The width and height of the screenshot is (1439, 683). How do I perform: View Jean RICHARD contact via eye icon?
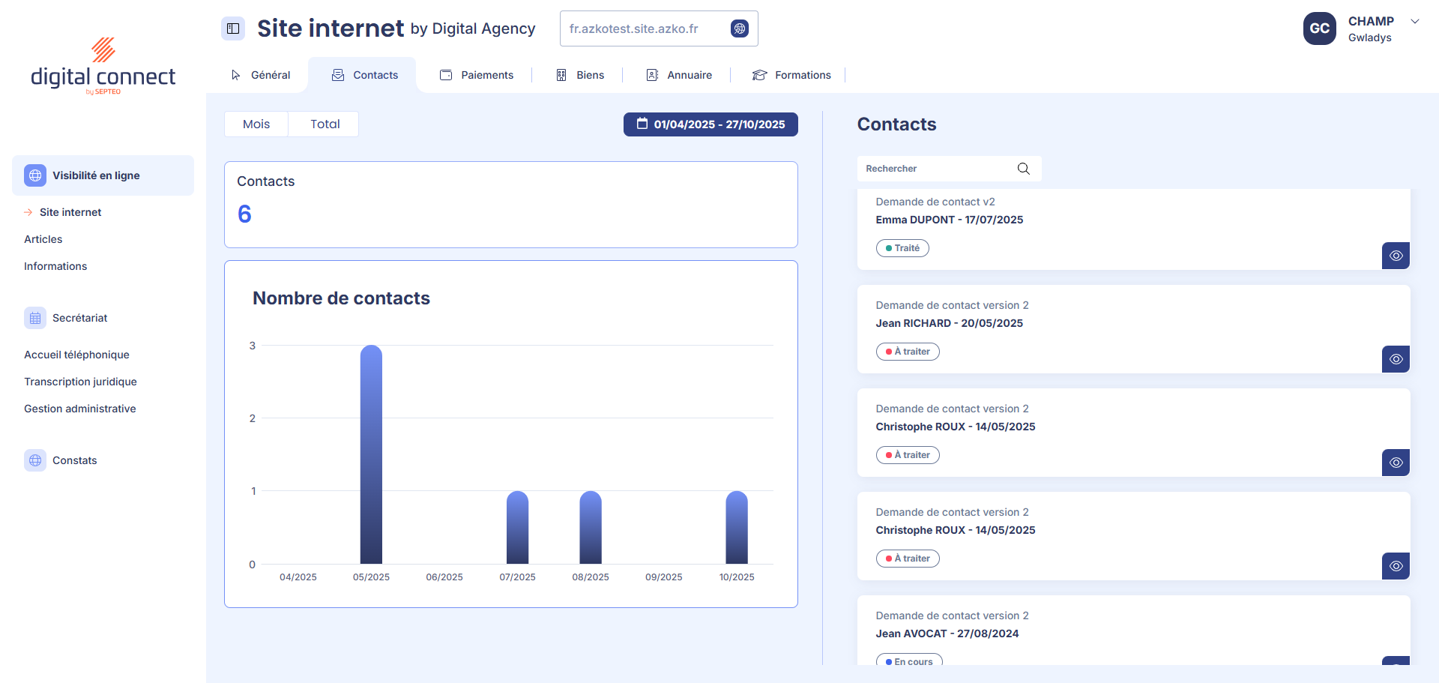(x=1396, y=359)
